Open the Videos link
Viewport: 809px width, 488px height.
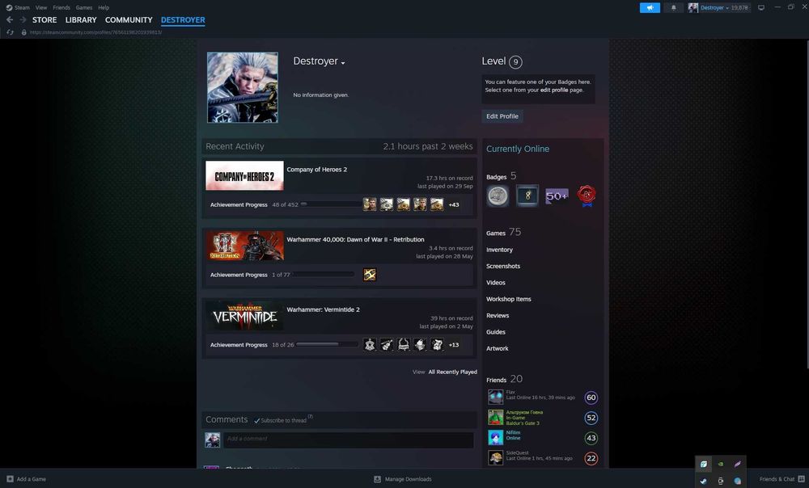[495, 283]
